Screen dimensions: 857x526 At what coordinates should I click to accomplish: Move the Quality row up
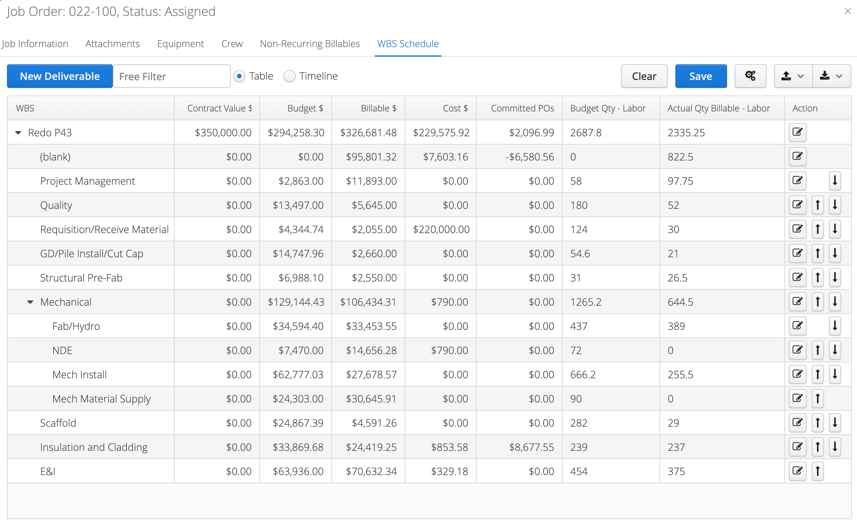point(818,205)
